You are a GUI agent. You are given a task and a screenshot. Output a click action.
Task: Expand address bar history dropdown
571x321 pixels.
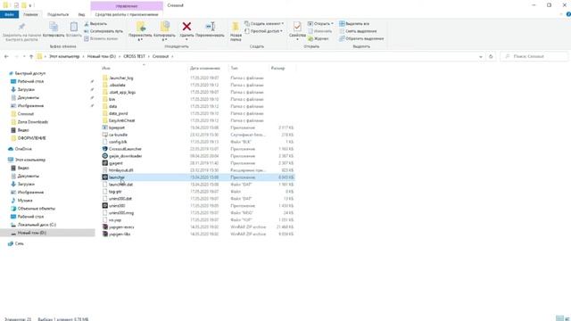(481, 56)
